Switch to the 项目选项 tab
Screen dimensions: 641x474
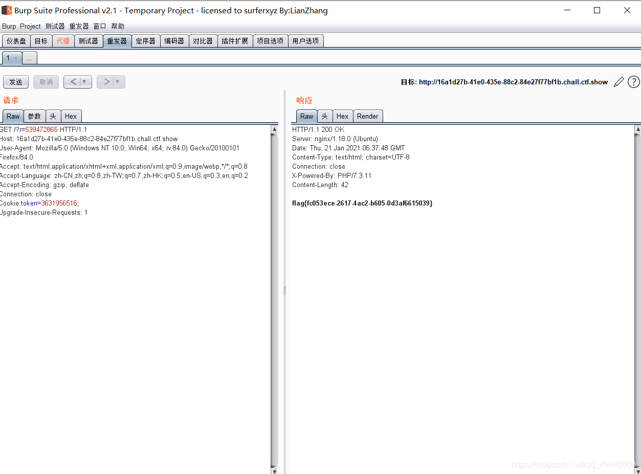pyautogui.click(x=270, y=41)
